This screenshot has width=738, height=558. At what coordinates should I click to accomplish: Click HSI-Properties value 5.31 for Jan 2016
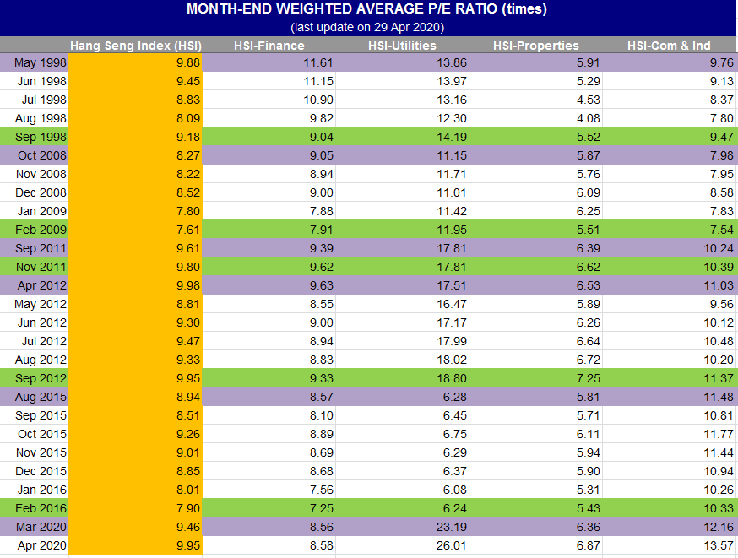pyautogui.click(x=589, y=490)
